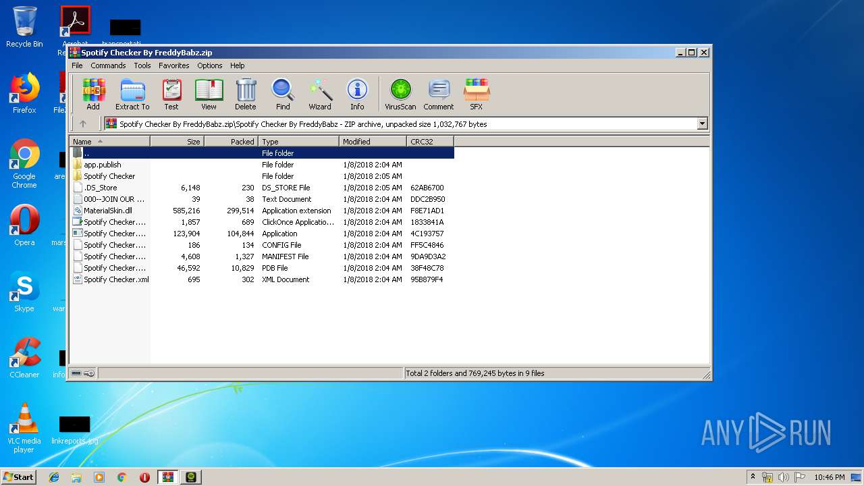Screen dimensions: 864x486
Task: Click the Extract To toolbar icon
Action: tap(132, 94)
